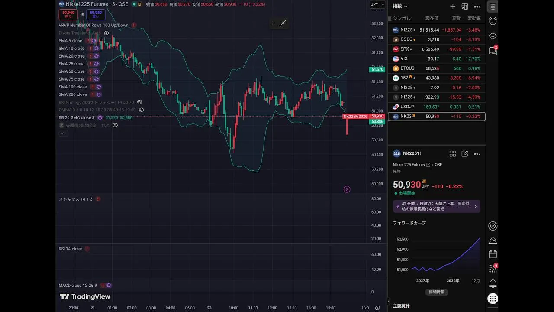Open the object tree layers panel

pyautogui.click(x=493, y=36)
